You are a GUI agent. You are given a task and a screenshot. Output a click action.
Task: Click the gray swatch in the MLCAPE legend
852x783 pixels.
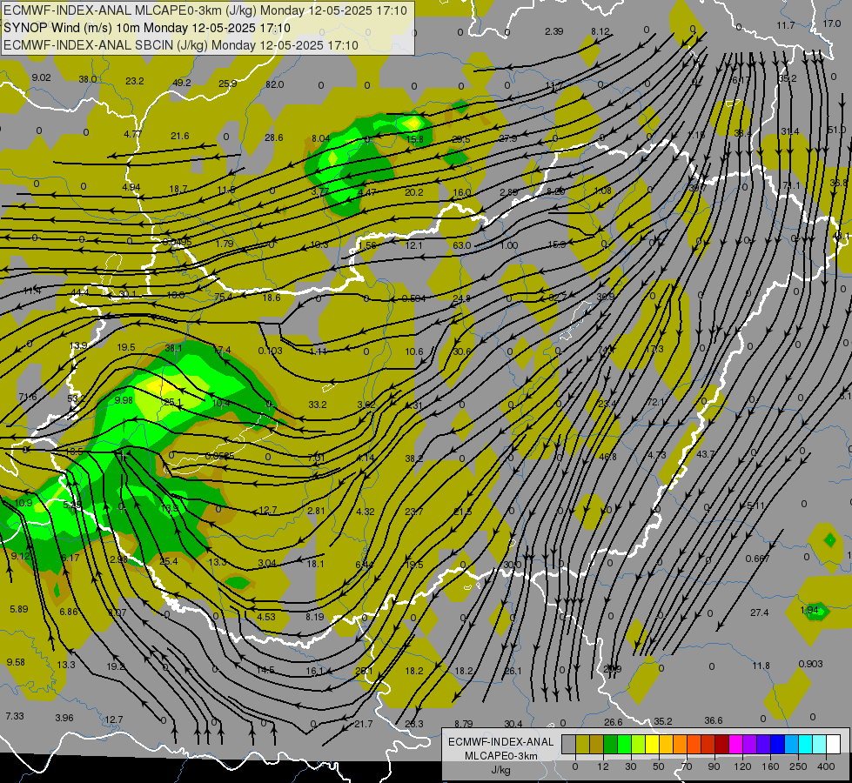click(x=568, y=744)
